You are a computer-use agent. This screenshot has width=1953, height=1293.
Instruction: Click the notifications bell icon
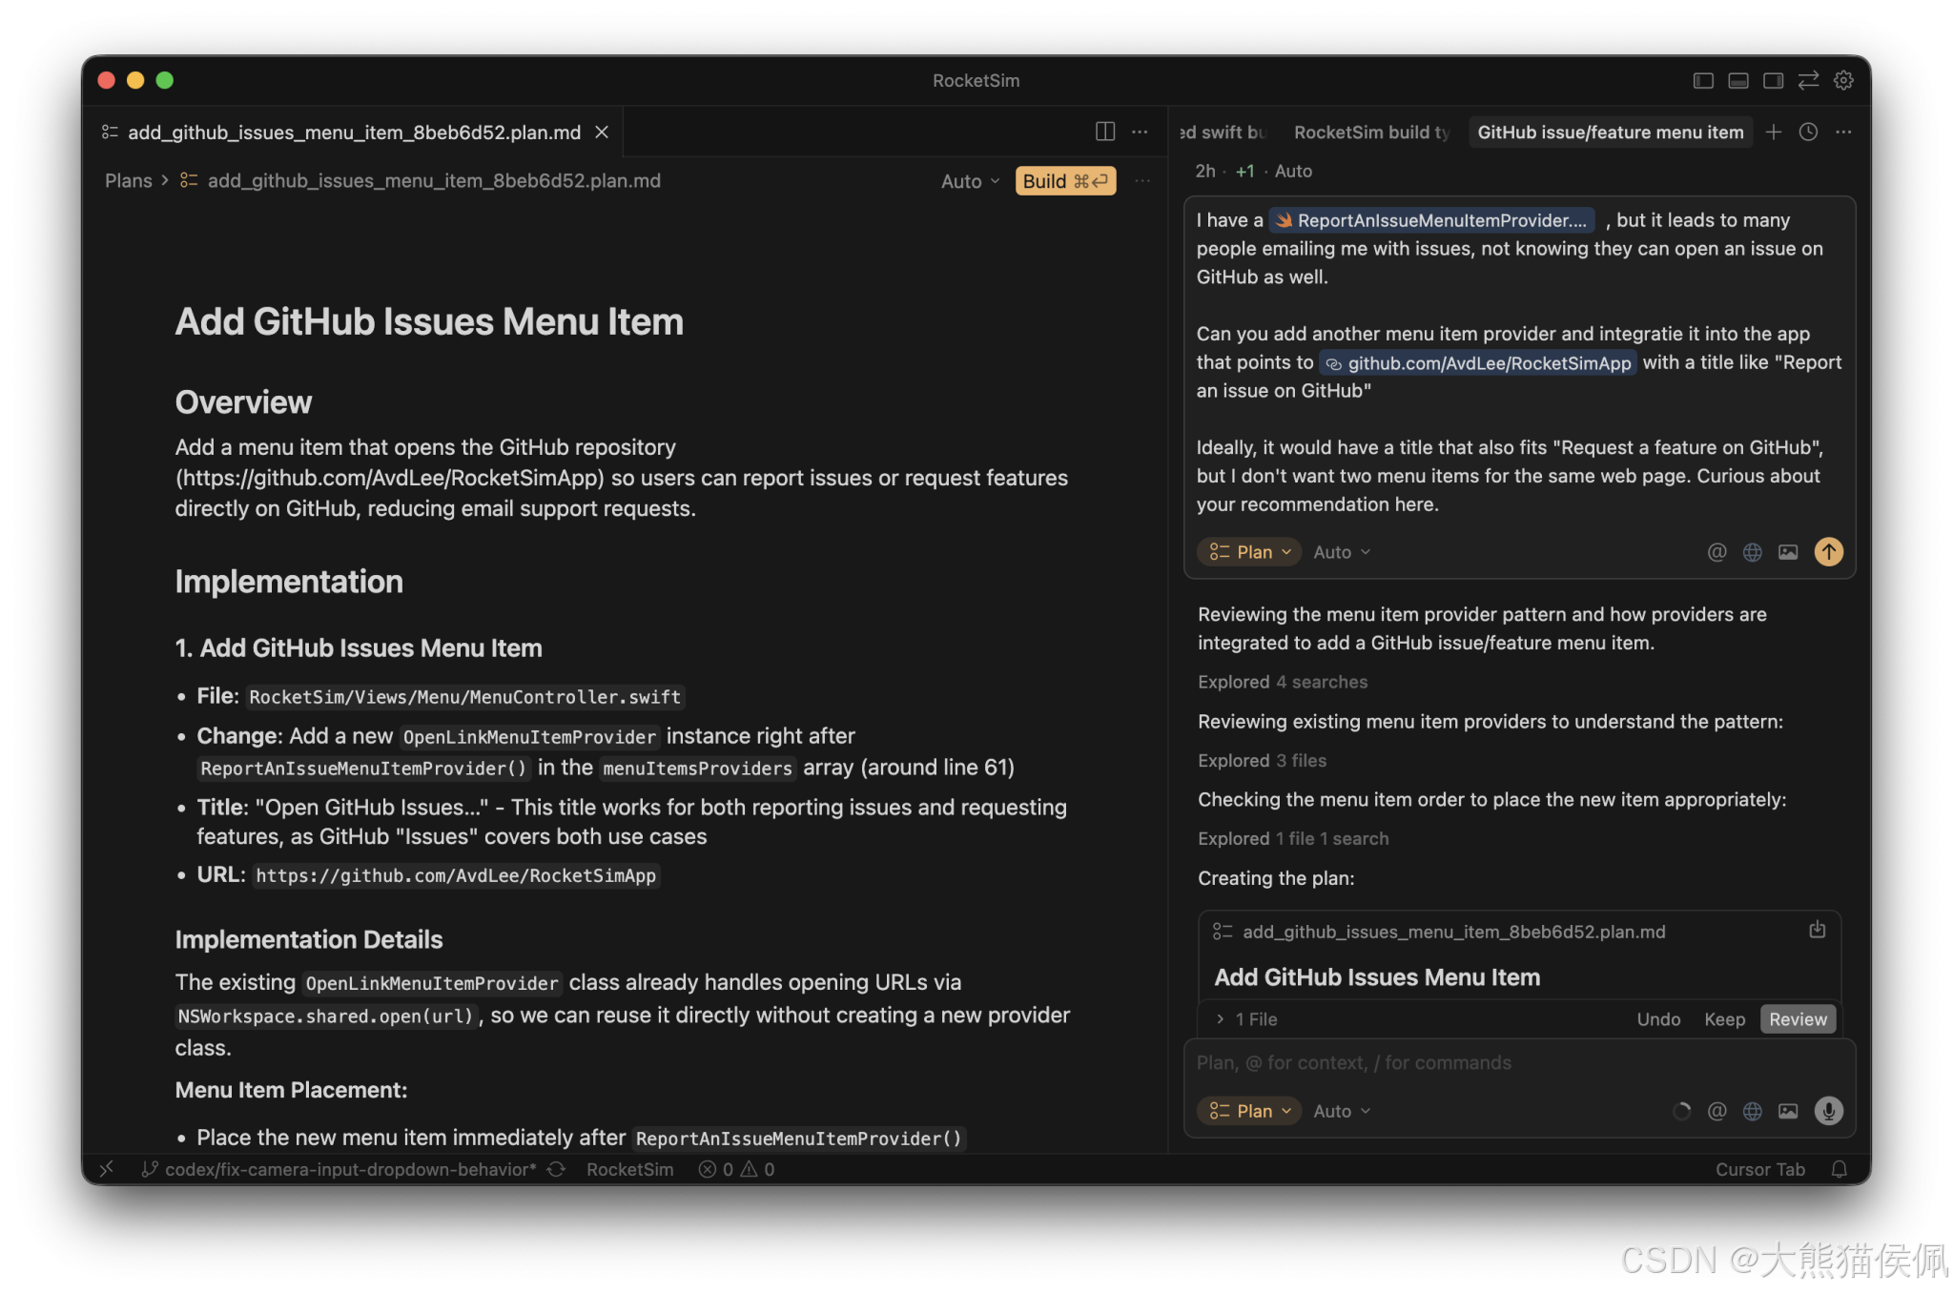pos(1840,1169)
